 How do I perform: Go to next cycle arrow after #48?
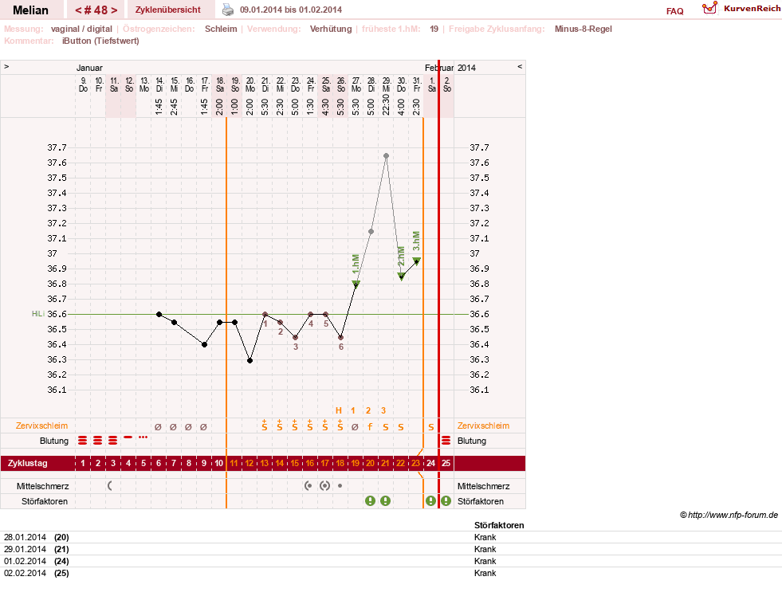click(114, 10)
